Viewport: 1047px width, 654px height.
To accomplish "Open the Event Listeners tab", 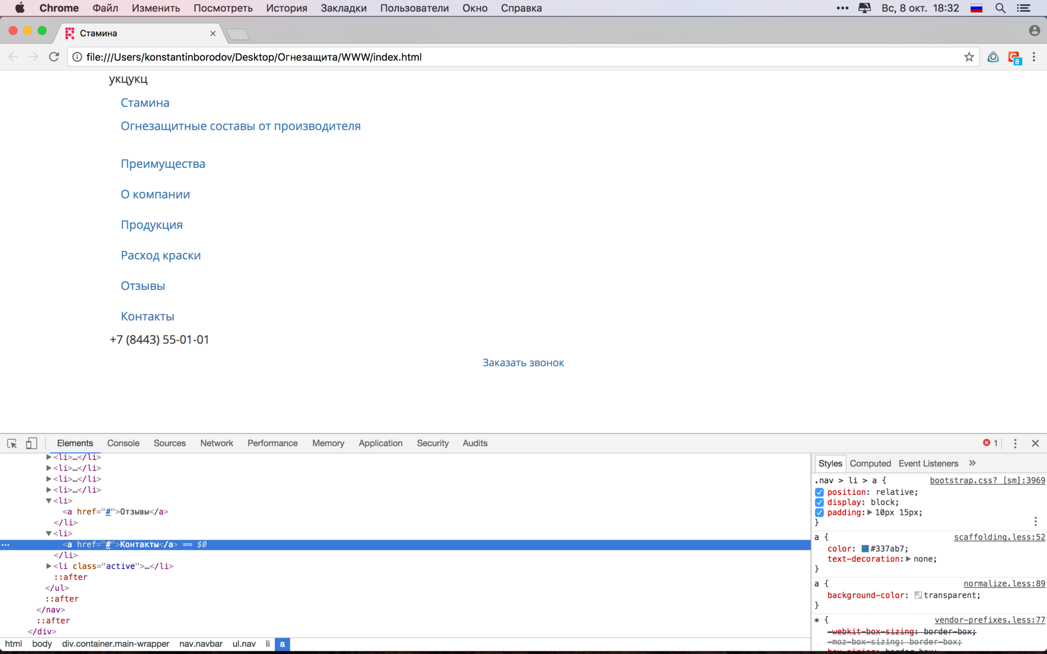I will click(x=928, y=463).
